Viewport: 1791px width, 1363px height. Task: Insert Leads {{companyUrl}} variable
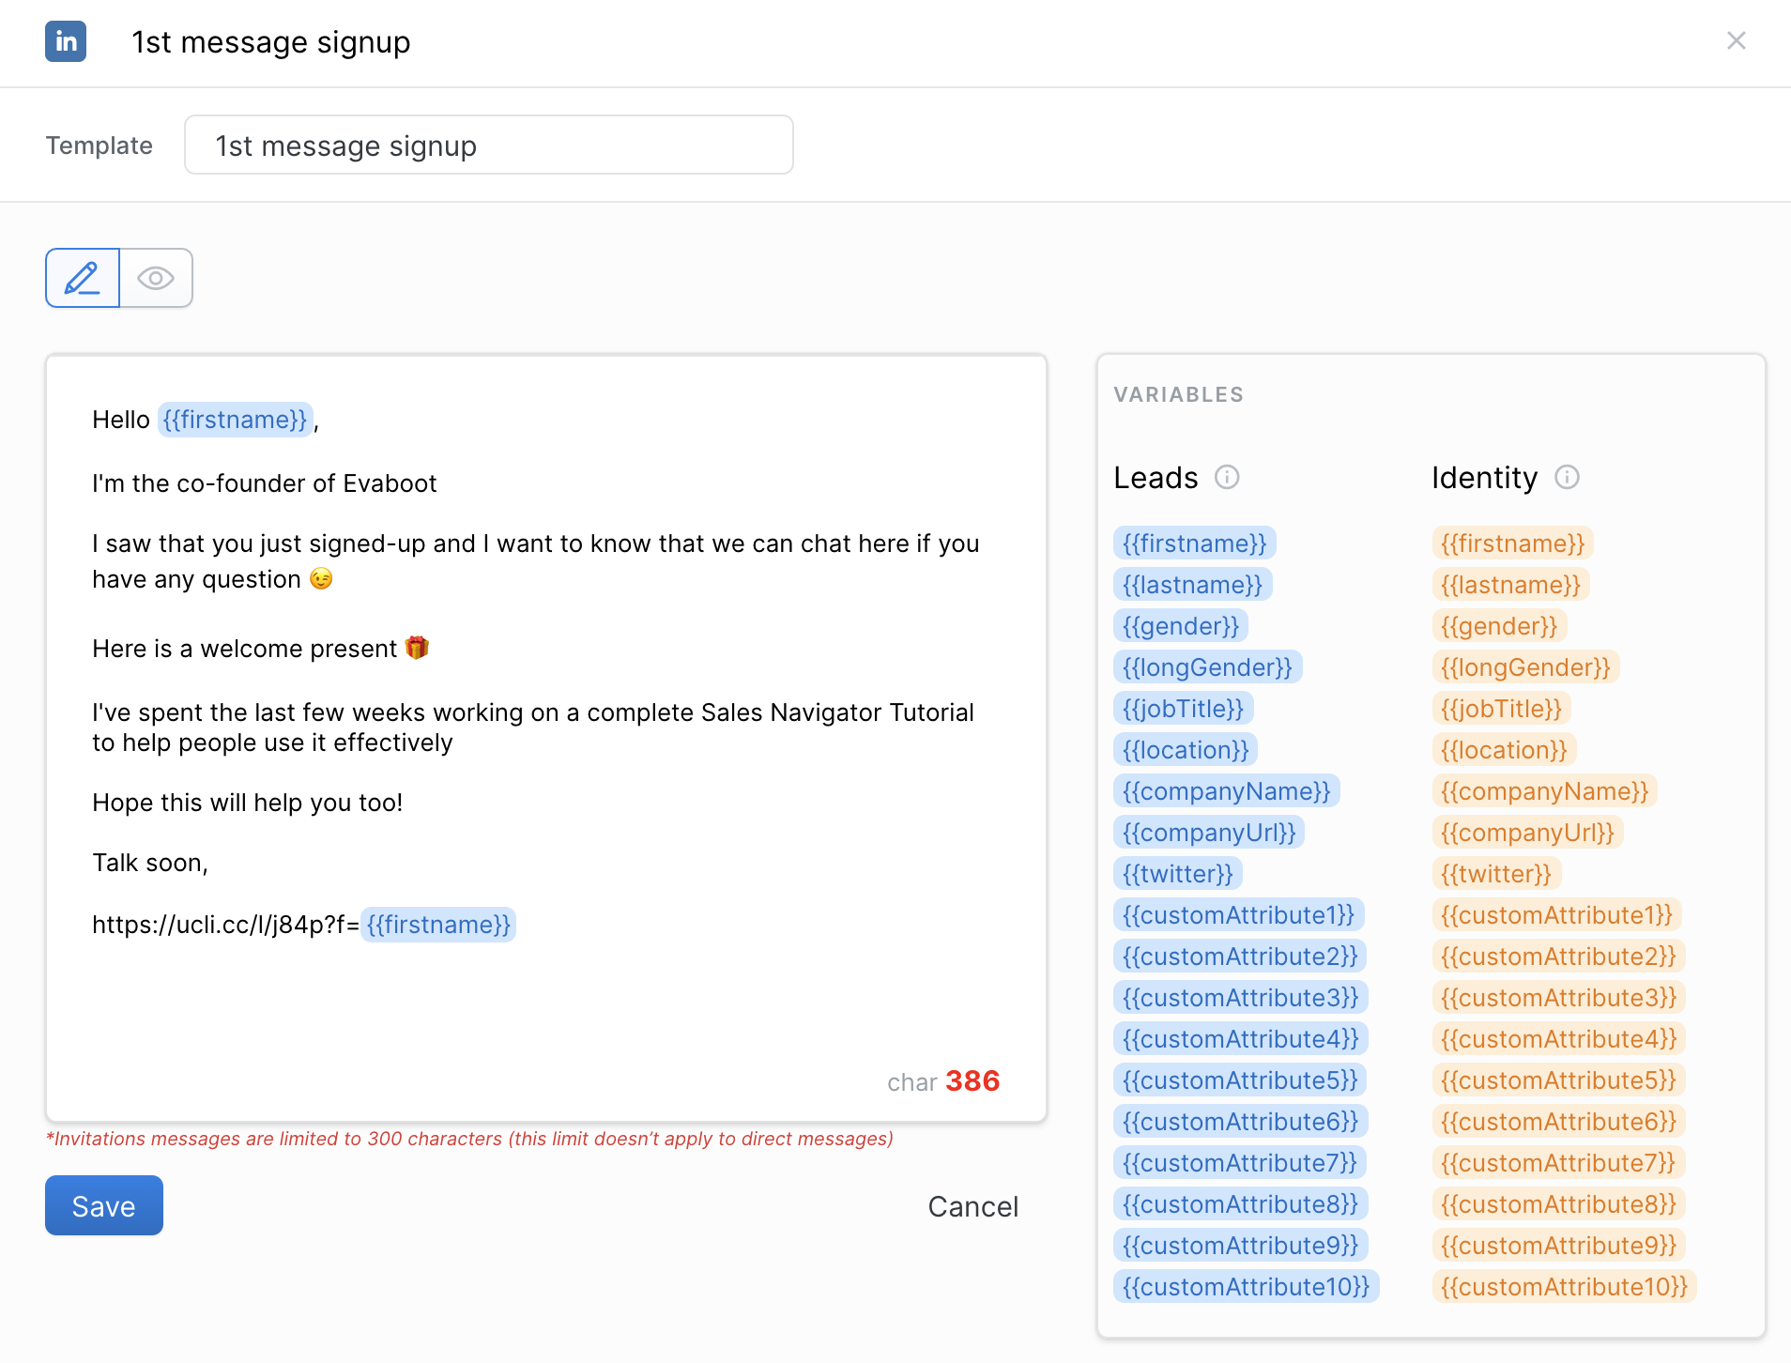1209,833
